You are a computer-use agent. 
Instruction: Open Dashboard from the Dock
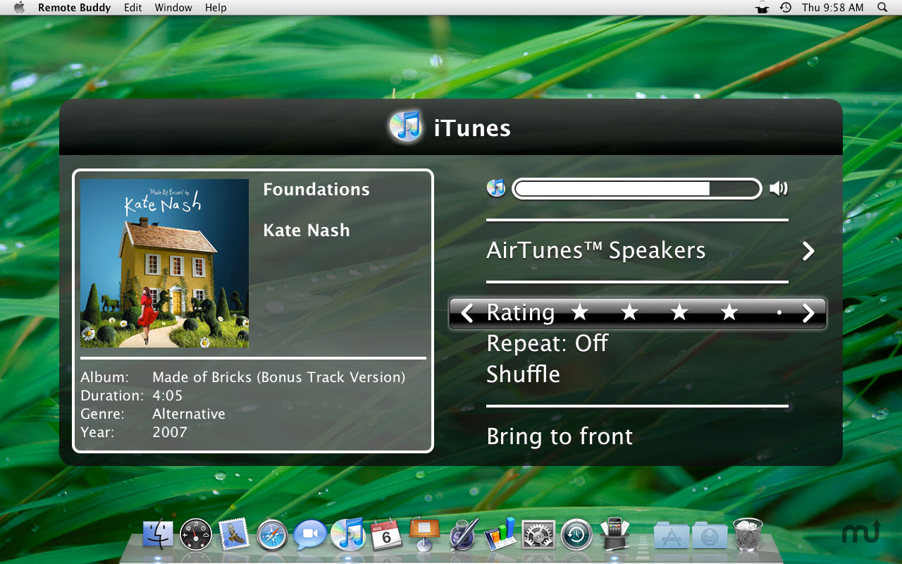[x=196, y=535]
